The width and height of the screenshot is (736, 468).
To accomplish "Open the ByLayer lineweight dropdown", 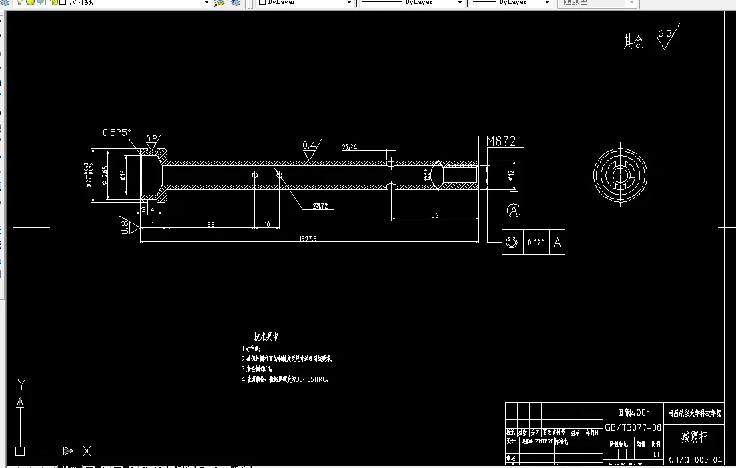I will [x=547, y=3].
